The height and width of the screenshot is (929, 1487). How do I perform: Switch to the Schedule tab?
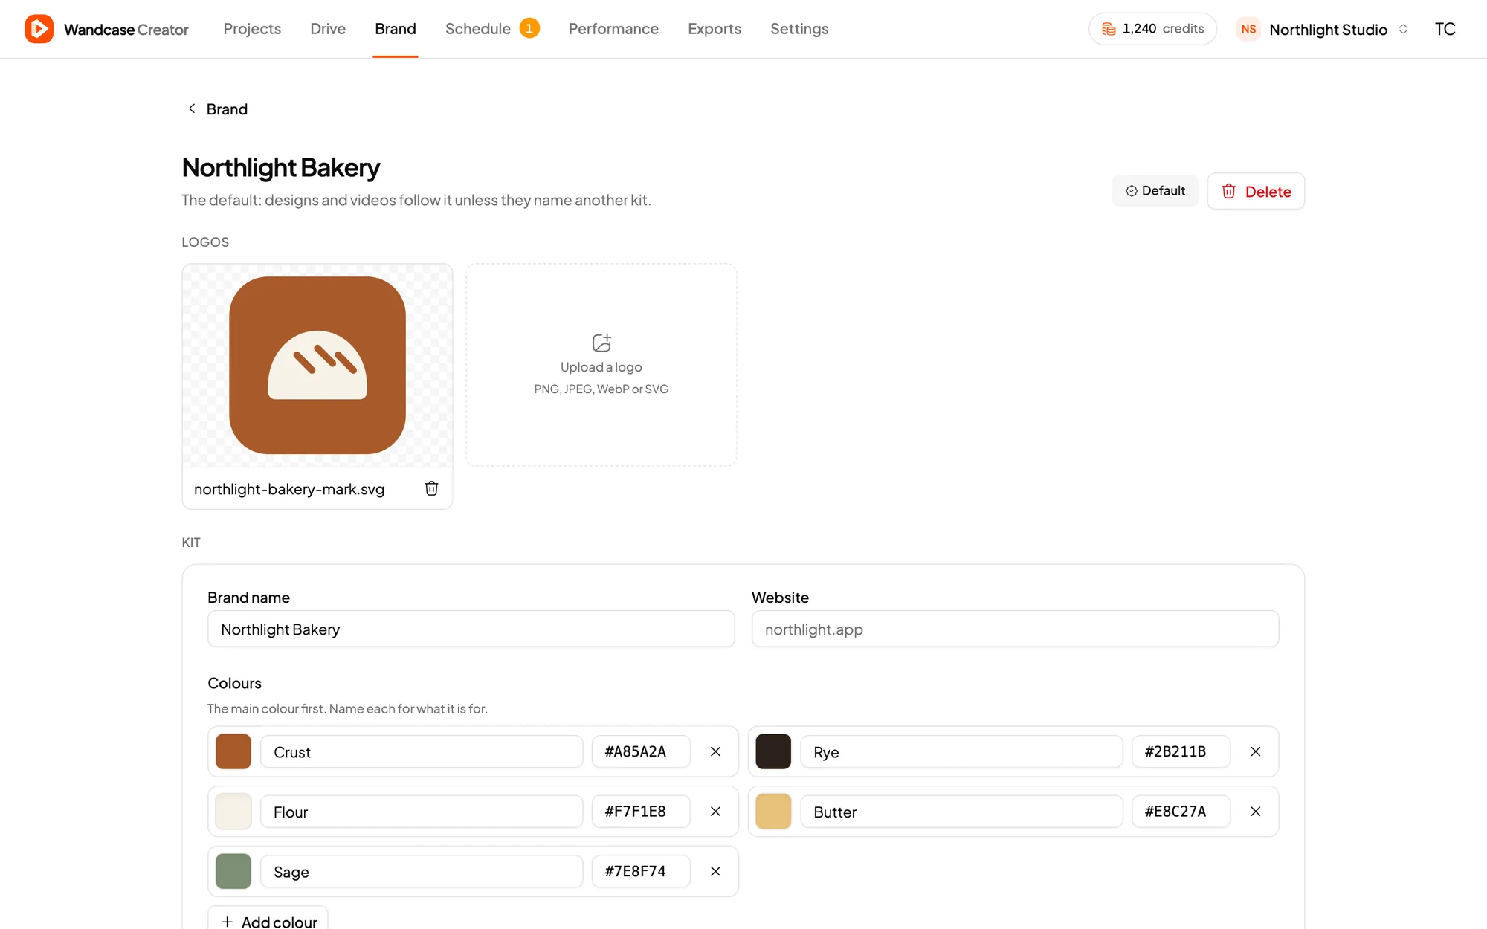click(478, 29)
